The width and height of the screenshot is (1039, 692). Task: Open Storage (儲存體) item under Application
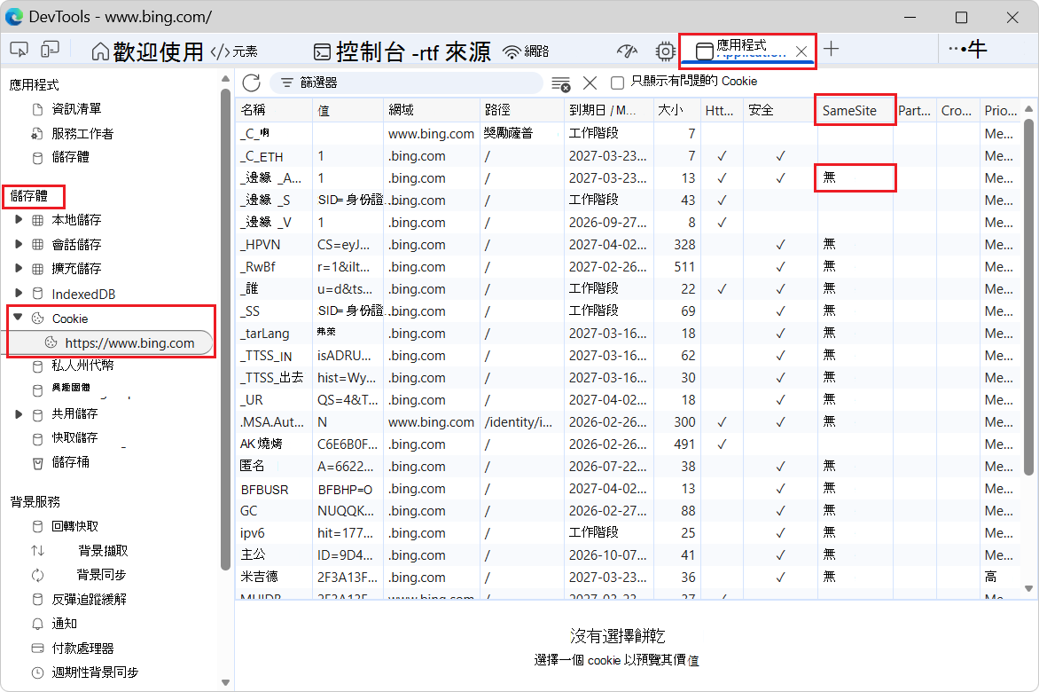[70, 157]
